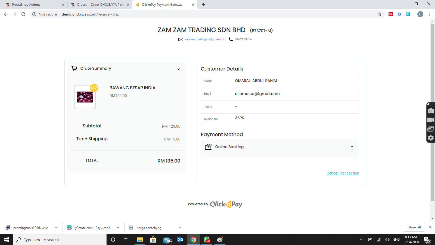This screenshot has height=245, width=435.
Task: Close the QlicknPay Payment Gateway tab
Action: pyautogui.click(x=193, y=5)
